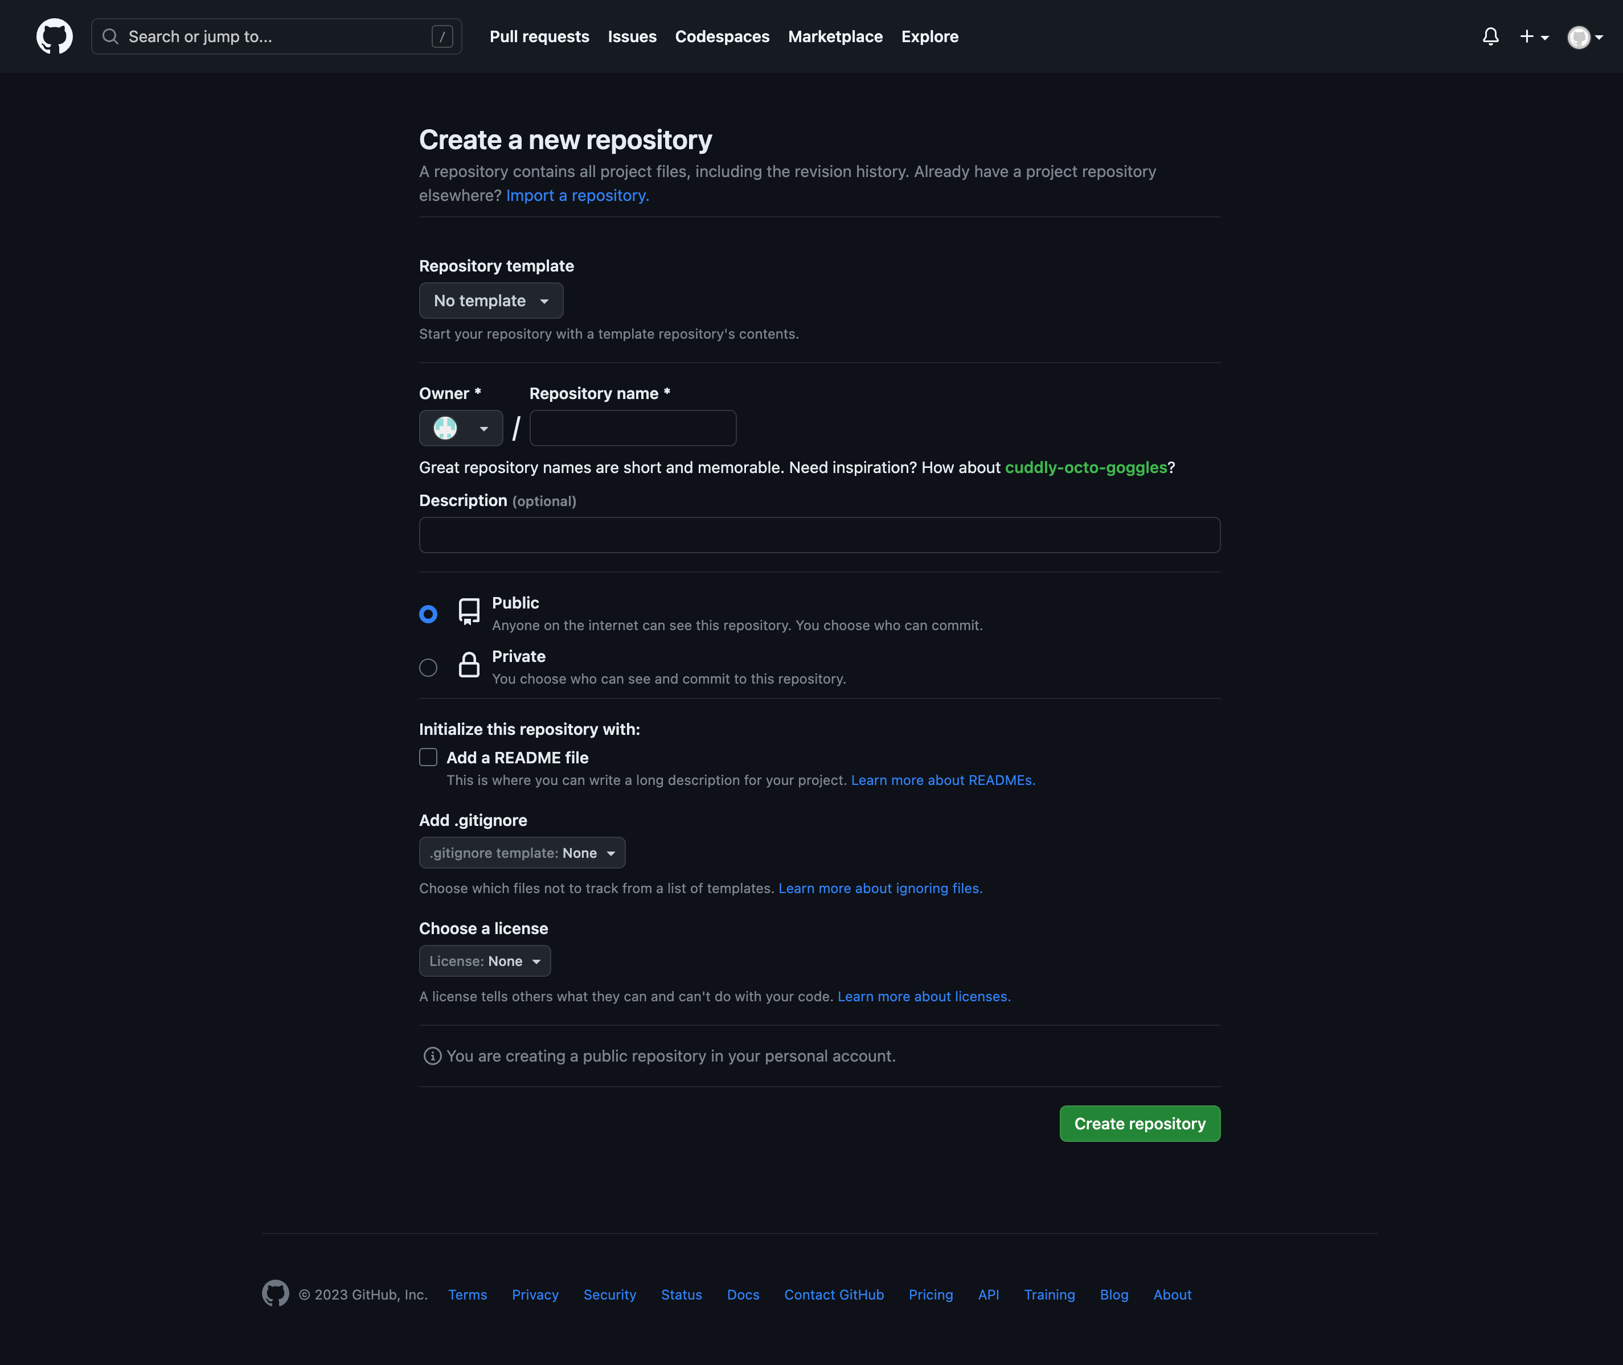
Task: Click the book icon next to Public
Action: point(469,611)
